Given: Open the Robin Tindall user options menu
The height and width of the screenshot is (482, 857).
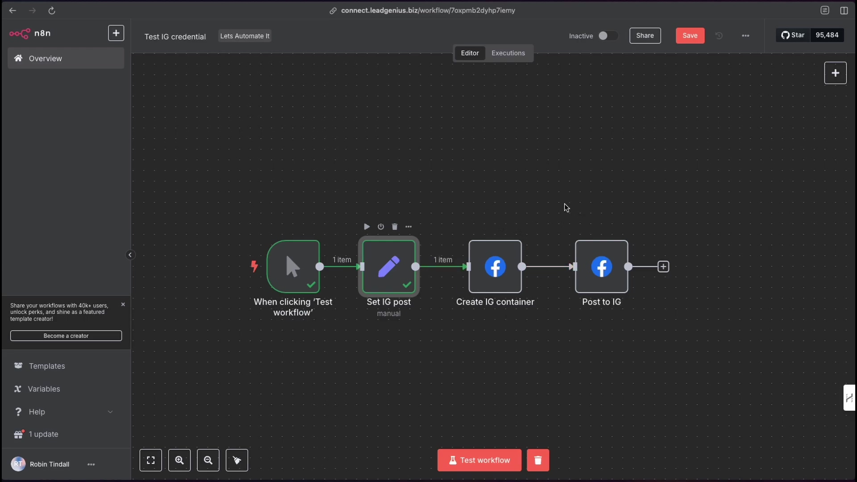Looking at the screenshot, I should coord(91,464).
